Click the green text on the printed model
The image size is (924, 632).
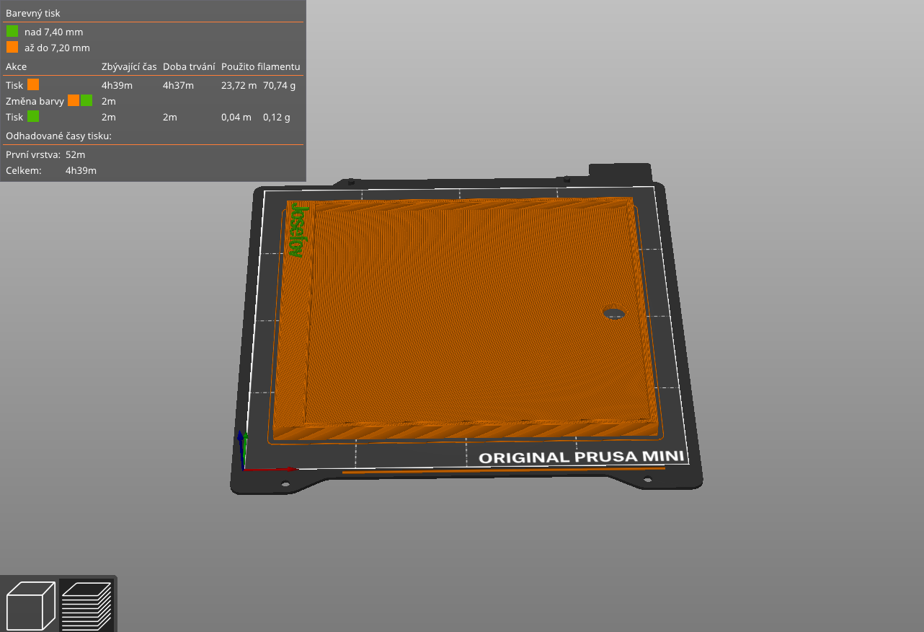point(298,229)
